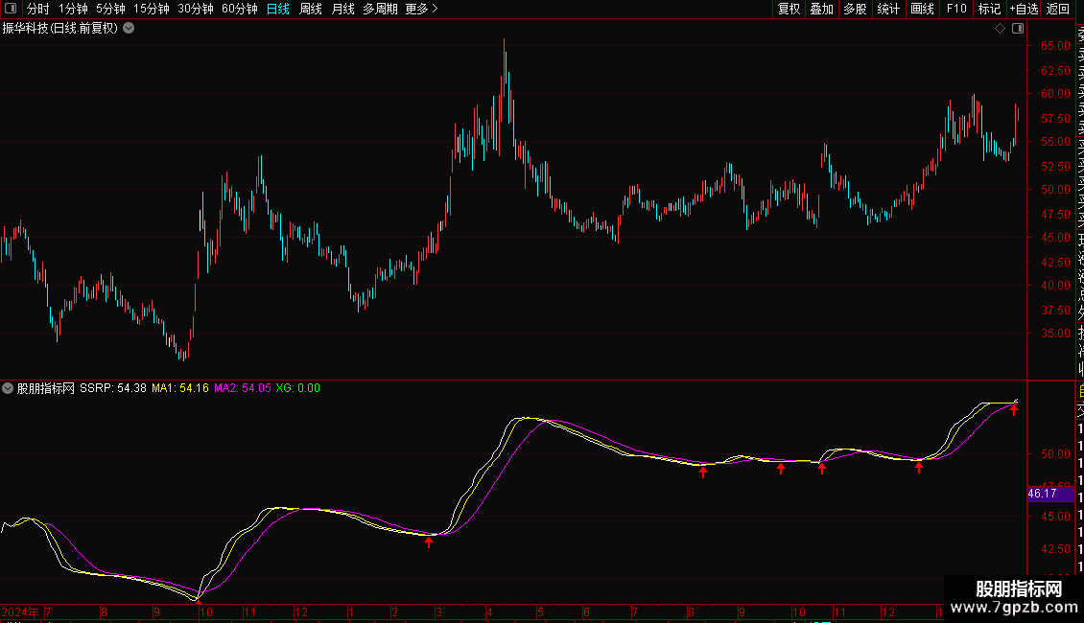This screenshot has height=623, width=1084.
Task: Click the diamond marker icon above chart
Action: [1000, 29]
